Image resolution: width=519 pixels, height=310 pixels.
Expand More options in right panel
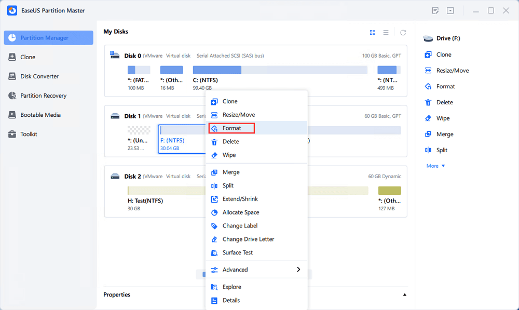(x=435, y=166)
